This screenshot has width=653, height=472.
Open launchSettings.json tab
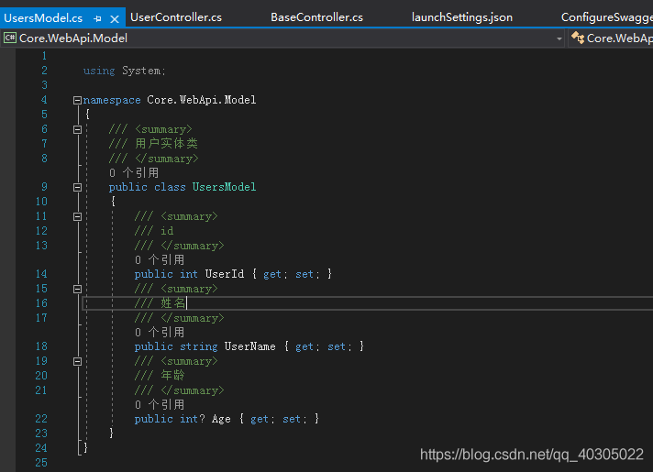point(462,17)
